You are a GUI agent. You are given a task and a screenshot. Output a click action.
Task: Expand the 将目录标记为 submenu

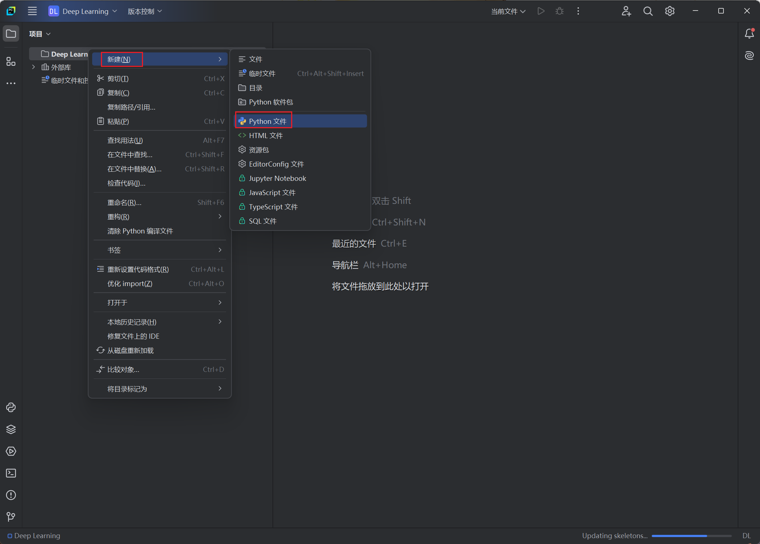[x=160, y=389]
